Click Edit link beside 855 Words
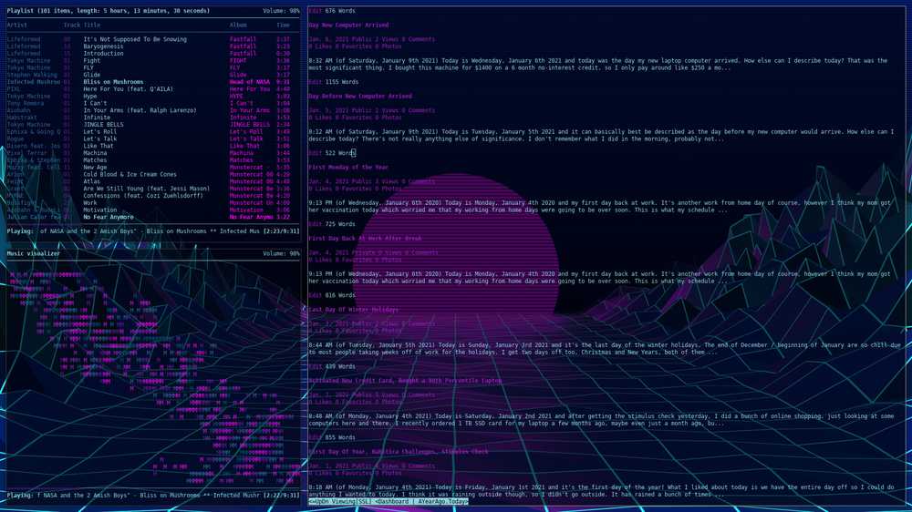The height and width of the screenshot is (512, 912). 314,437
